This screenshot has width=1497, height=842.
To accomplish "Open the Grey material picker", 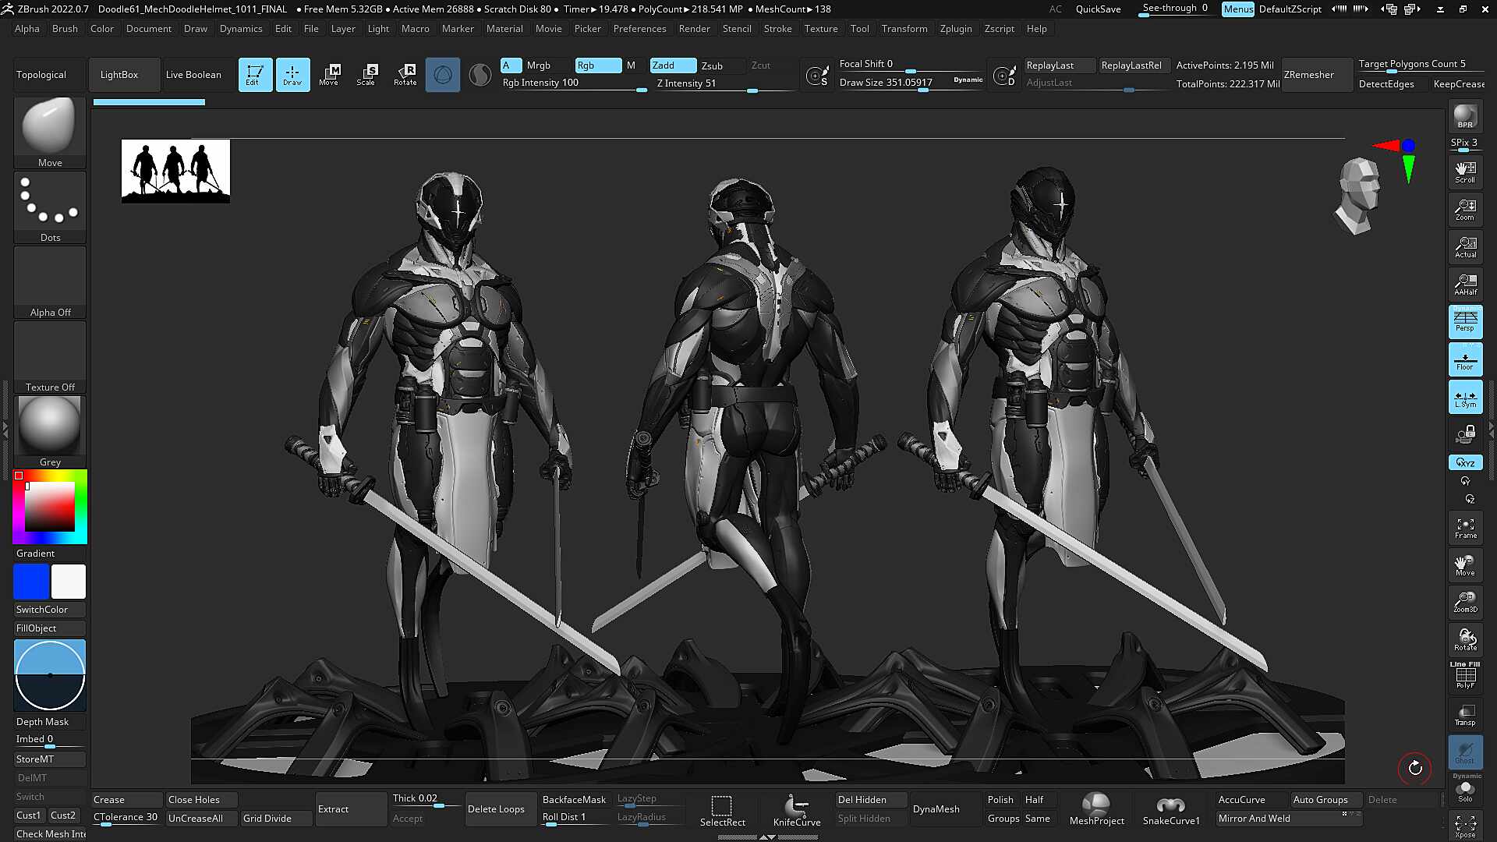I will 50,432.
